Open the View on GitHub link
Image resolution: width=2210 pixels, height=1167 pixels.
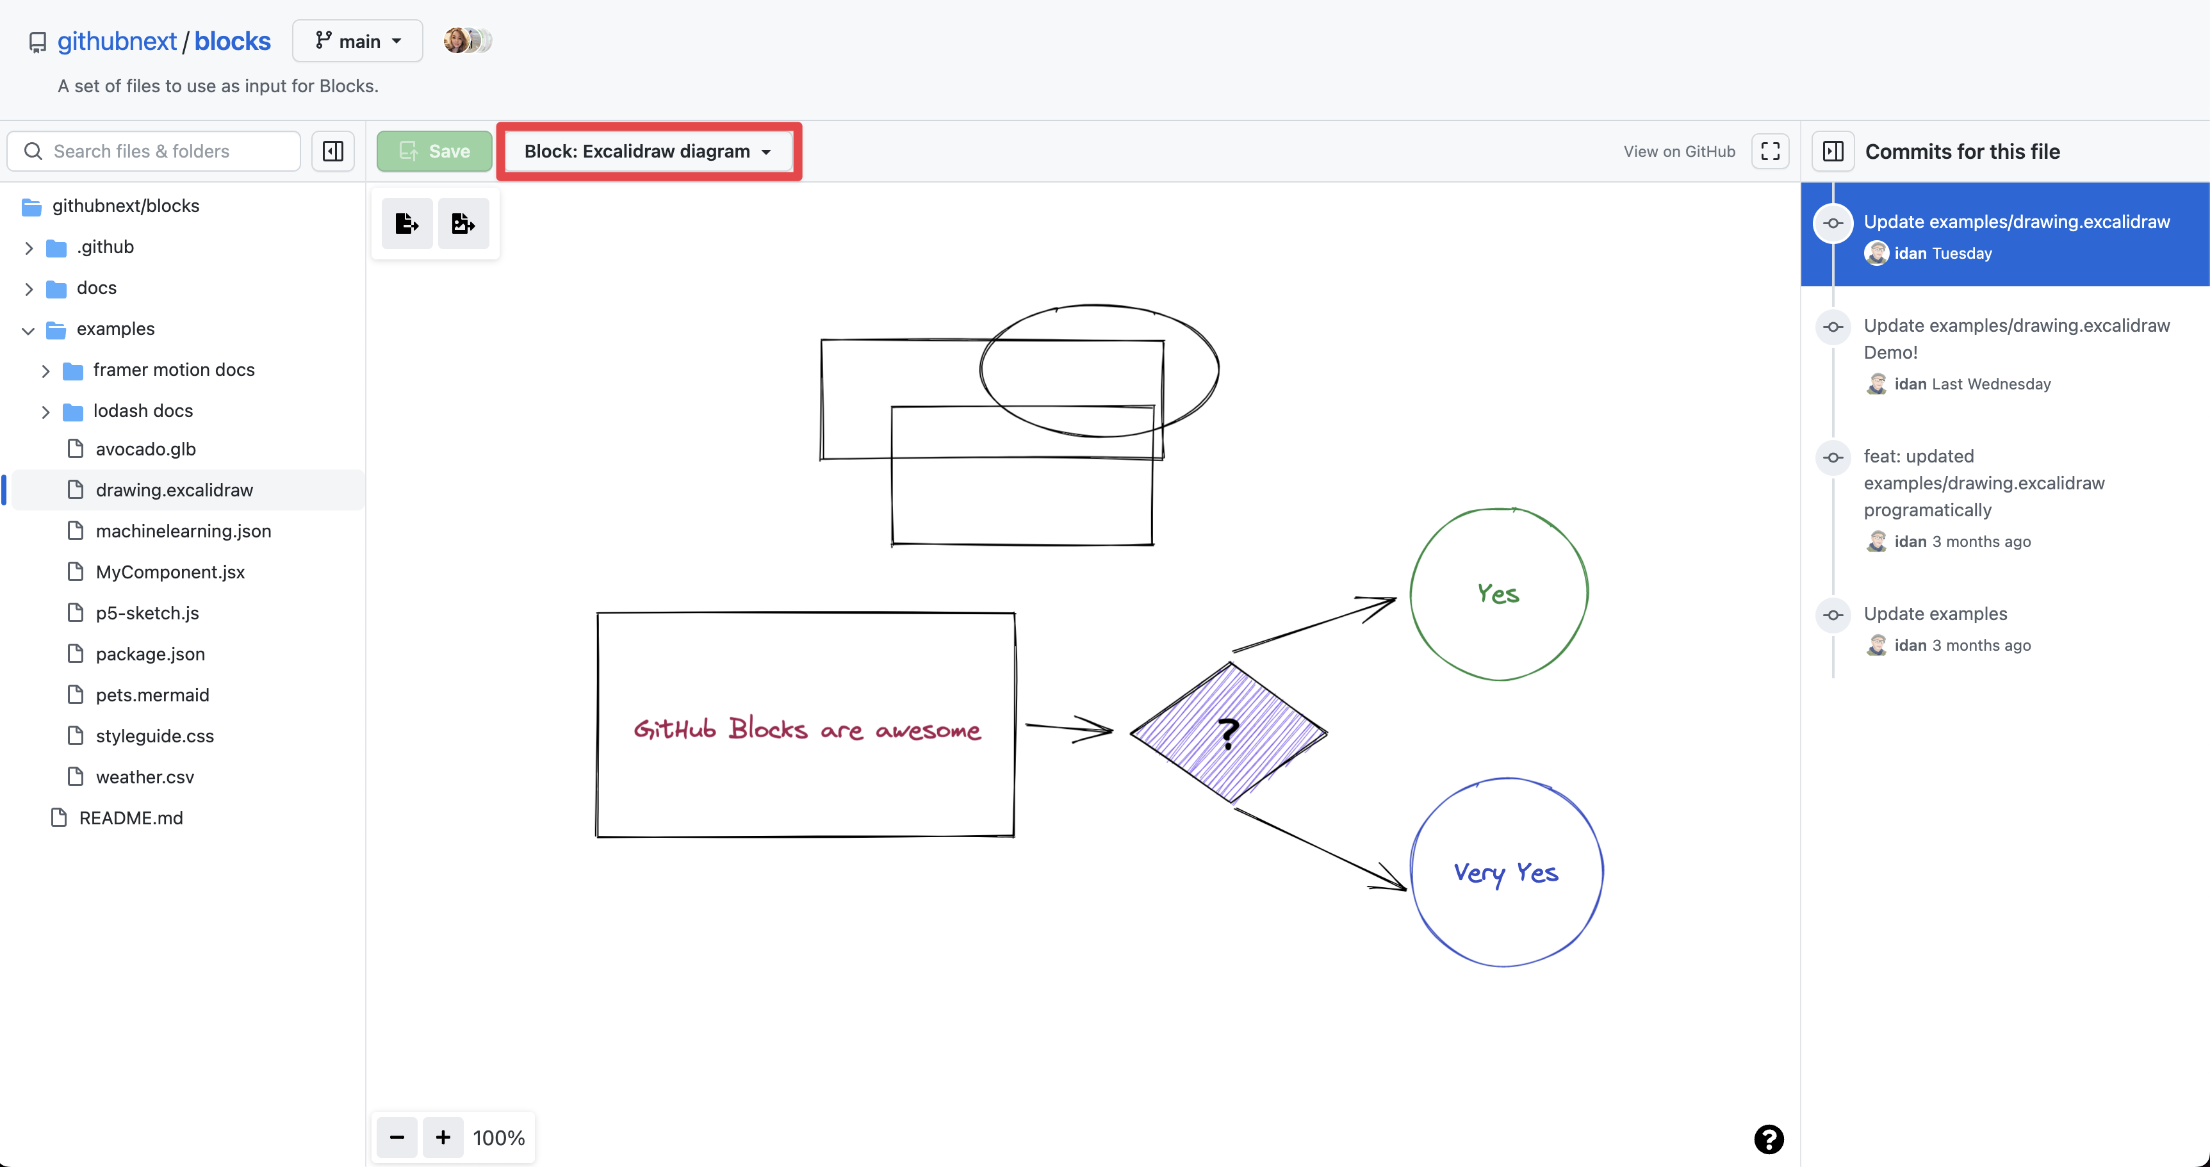point(1678,151)
